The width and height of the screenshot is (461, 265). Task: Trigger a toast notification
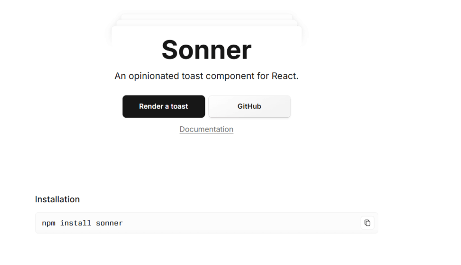163,106
